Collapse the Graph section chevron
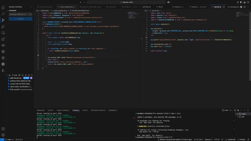The width and height of the screenshot is (251, 141). (x=7, y=75)
